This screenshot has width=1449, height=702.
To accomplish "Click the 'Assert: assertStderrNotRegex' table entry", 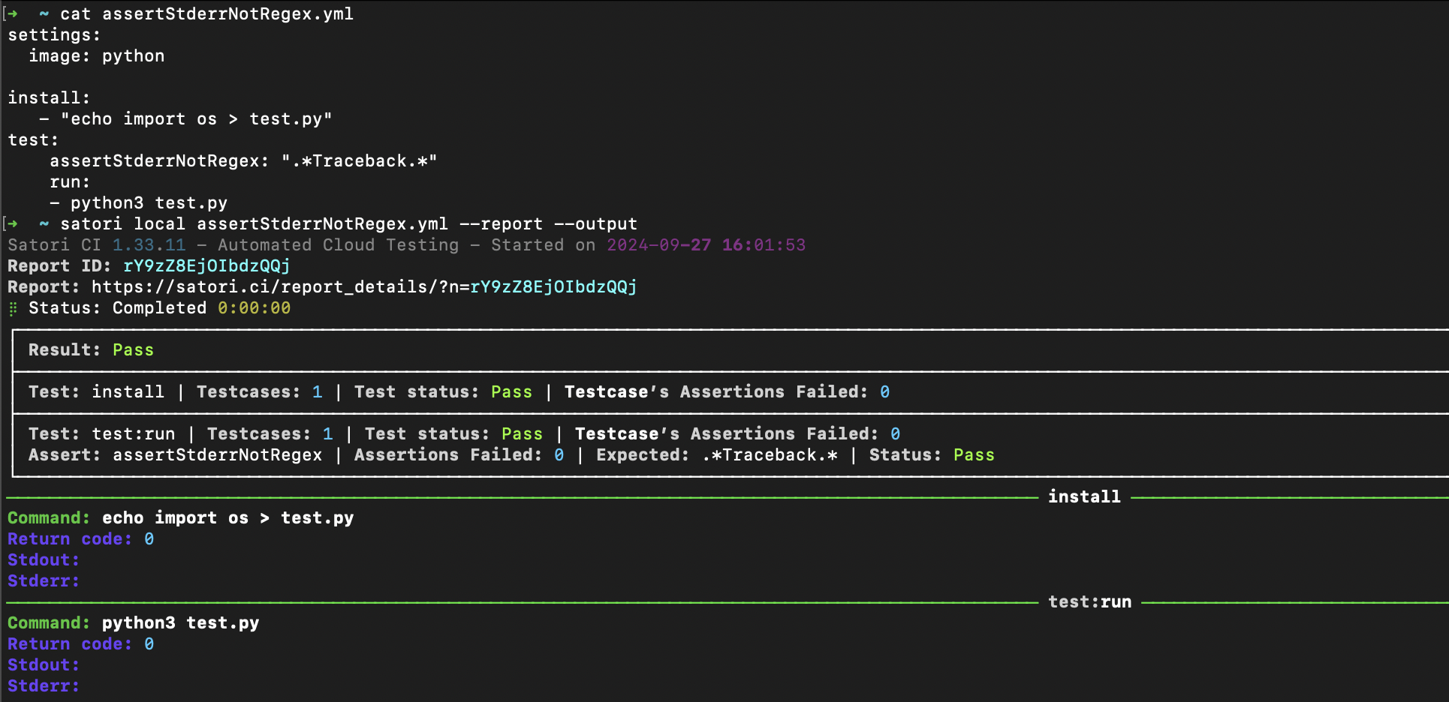I will pos(175,455).
